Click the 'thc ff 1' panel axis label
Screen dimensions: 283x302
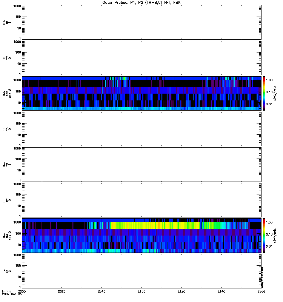(x=7, y=165)
